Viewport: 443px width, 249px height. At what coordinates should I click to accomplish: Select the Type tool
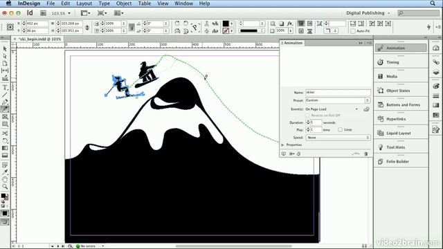5,88
